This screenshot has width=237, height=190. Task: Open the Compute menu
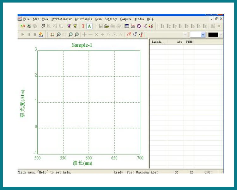(x=126, y=19)
